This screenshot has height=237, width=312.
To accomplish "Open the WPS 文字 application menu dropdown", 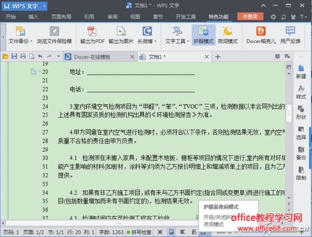I will pyautogui.click(x=45, y=6).
